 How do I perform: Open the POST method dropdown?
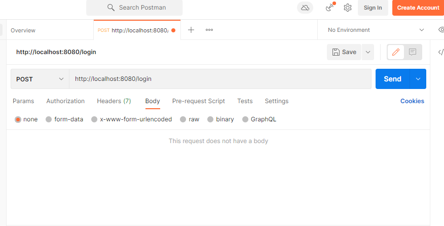[x=40, y=79]
